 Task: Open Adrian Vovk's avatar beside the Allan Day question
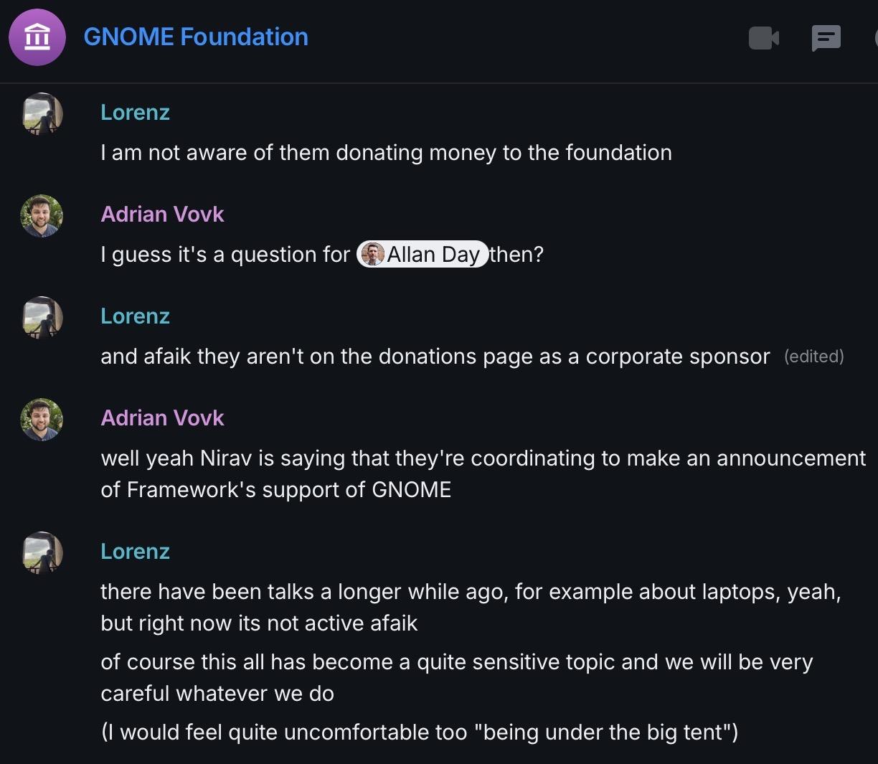[x=42, y=216]
